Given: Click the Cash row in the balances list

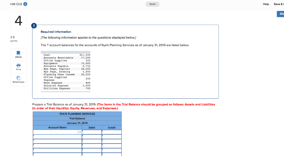Looking at the screenshot, I should [65, 55].
